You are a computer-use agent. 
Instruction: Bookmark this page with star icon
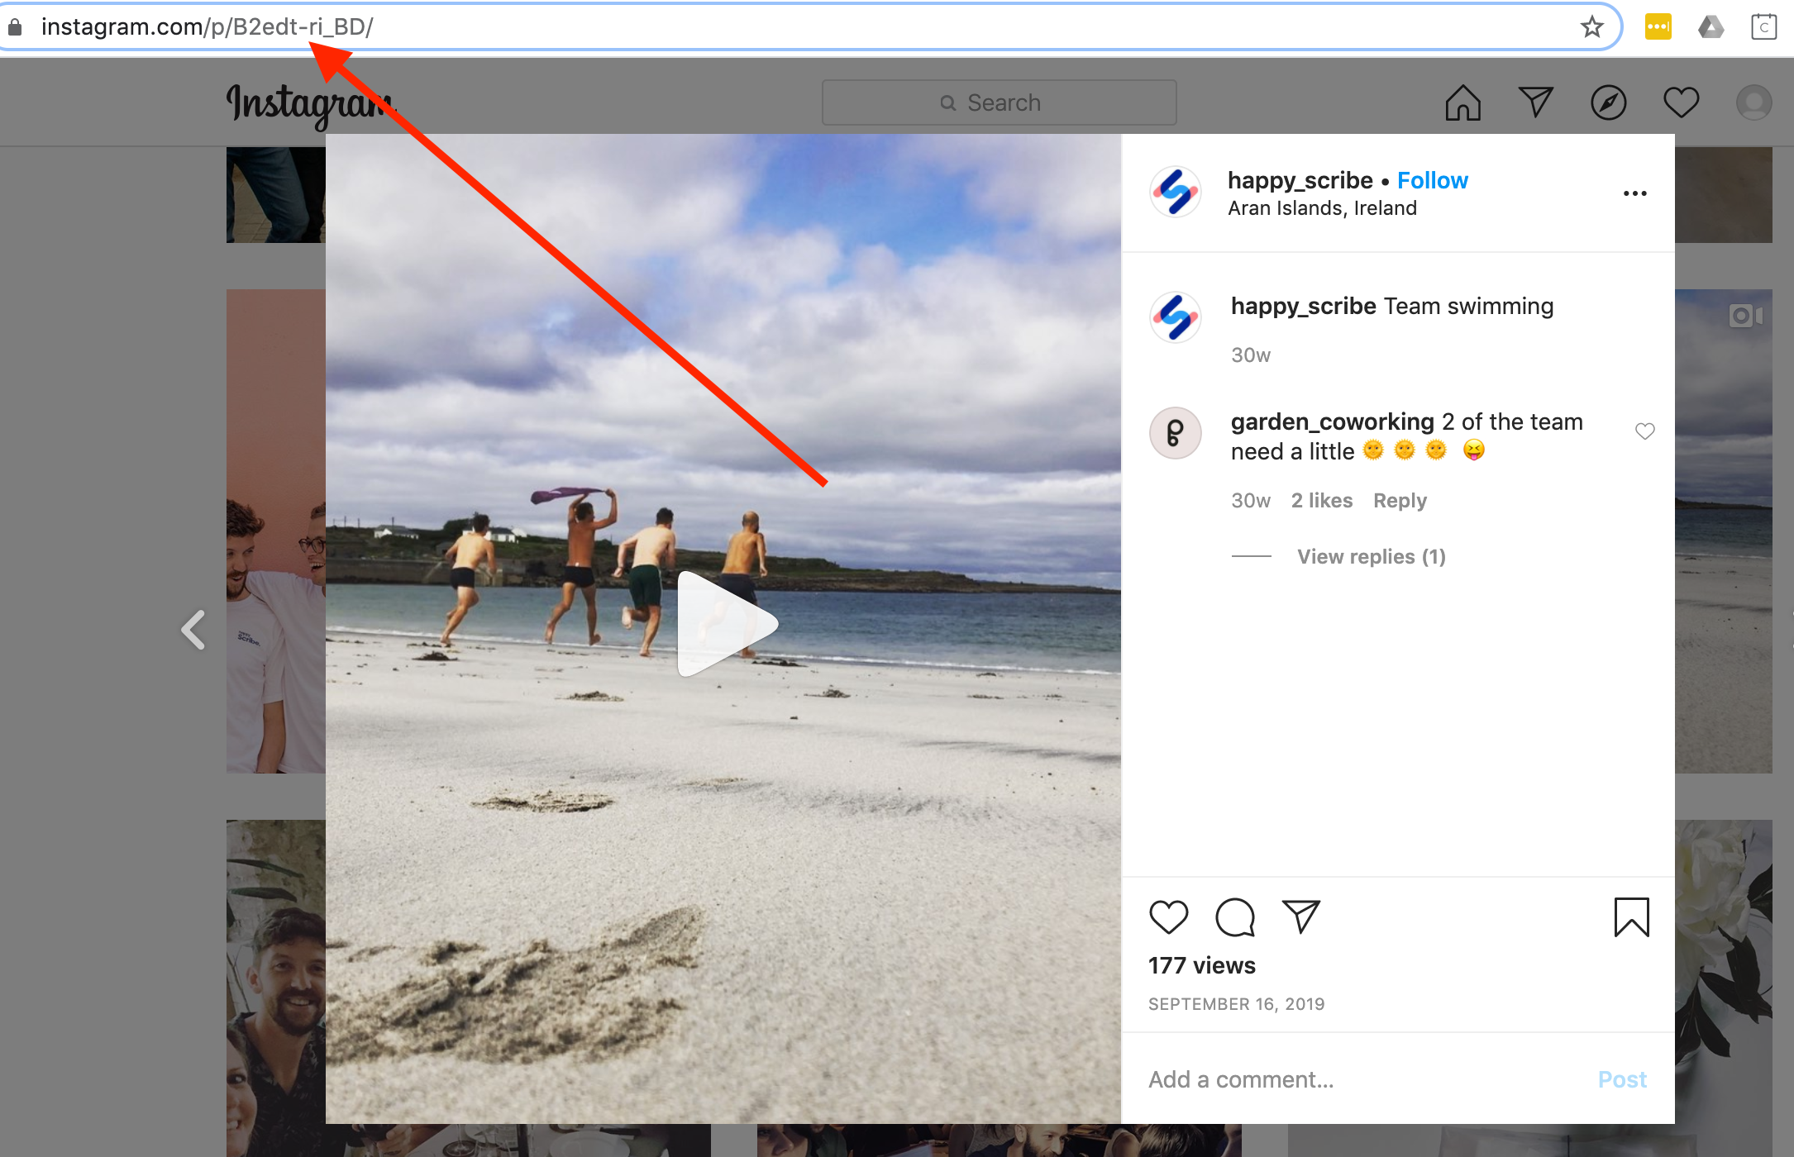(1591, 27)
